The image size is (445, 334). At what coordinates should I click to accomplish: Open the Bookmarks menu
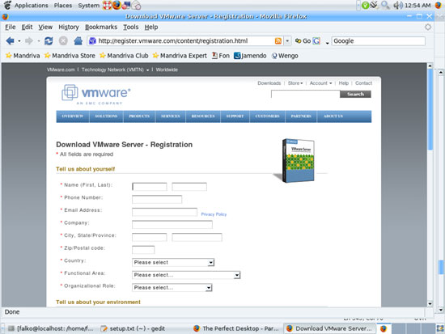point(101,27)
